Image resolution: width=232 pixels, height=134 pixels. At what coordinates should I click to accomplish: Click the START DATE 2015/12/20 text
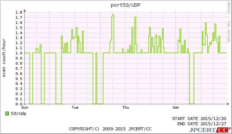coord(199,119)
